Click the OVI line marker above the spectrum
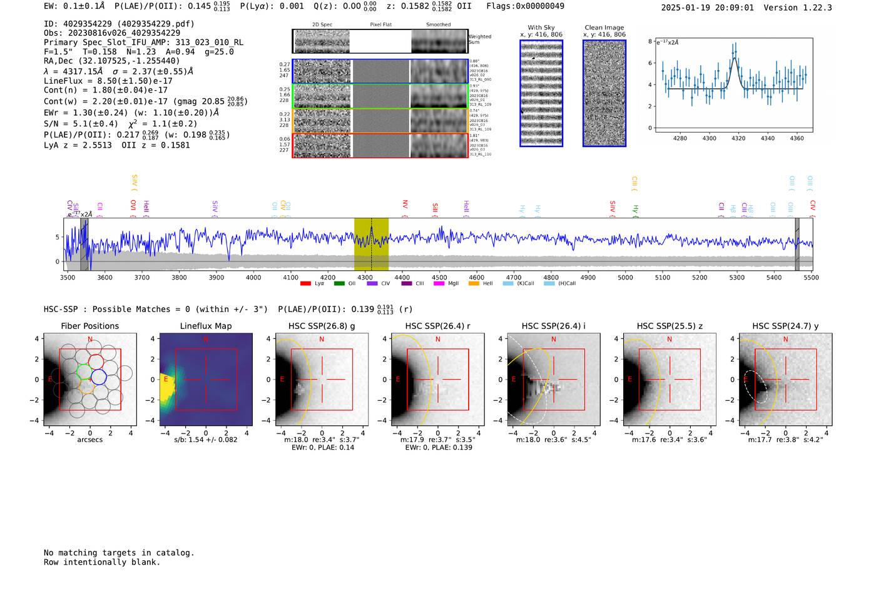This screenshot has height=596, width=876. (x=133, y=207)
